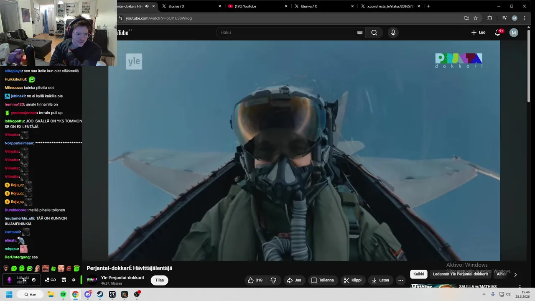
Task: Open Rocket League icon in taskbar
Action: pyautogui.click(x=124, y=294)
